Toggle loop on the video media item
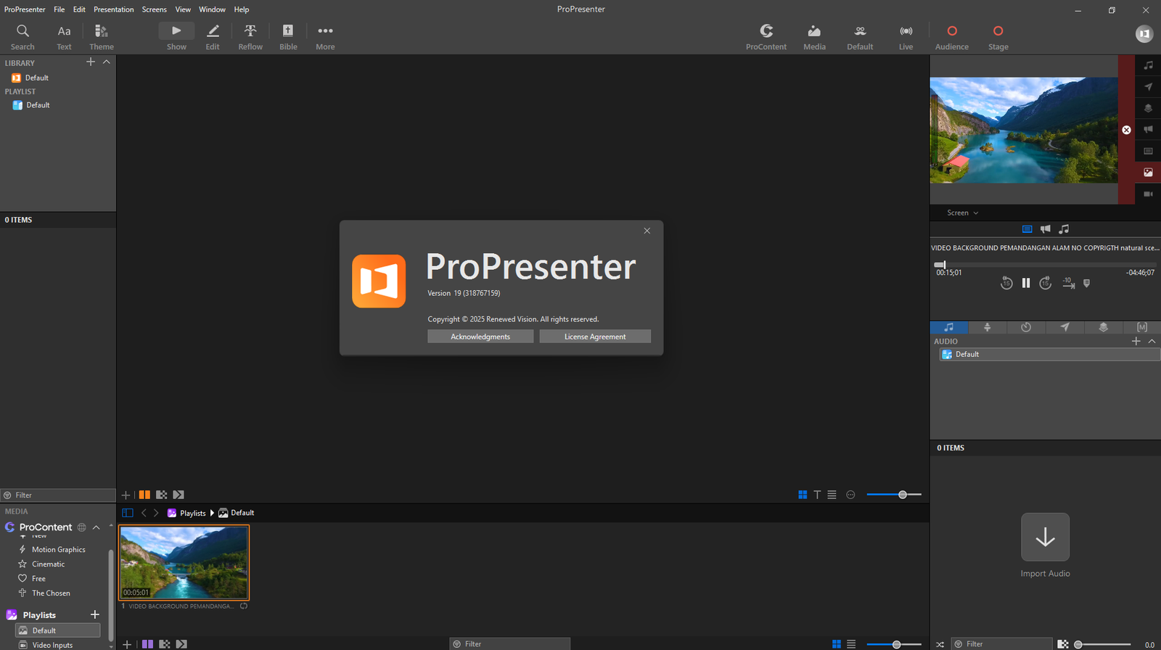The height and width of the screenshot is (650, 1161). pos(244,606)
